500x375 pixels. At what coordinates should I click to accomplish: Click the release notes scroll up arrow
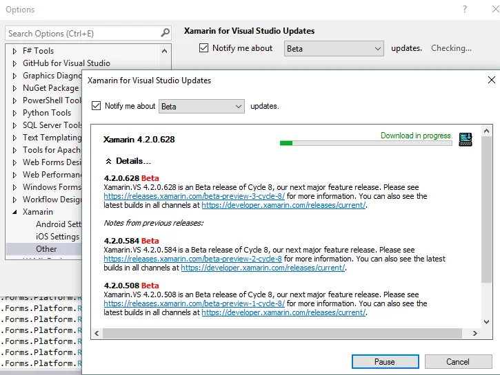click(486, 131)
